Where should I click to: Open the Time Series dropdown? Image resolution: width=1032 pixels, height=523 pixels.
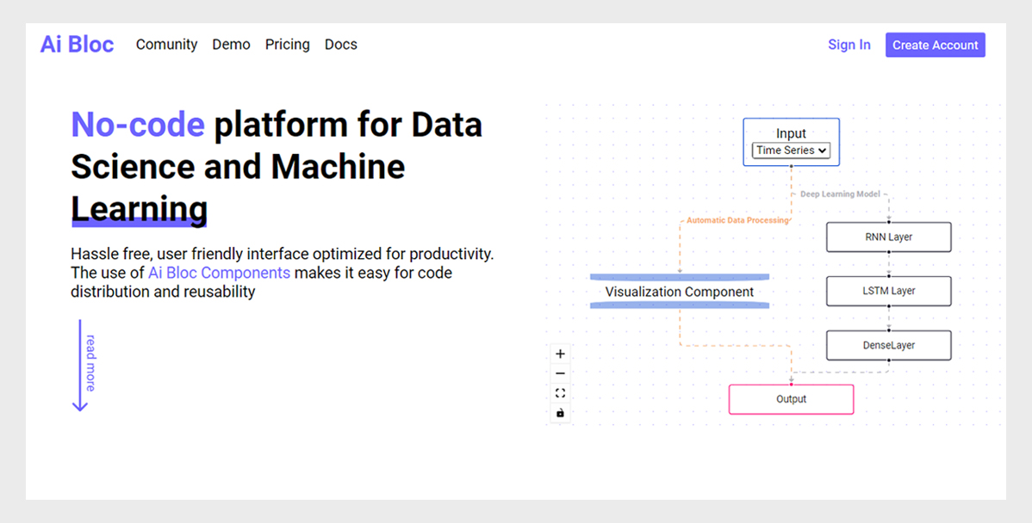pyautogui.click(x=791, y=151)
